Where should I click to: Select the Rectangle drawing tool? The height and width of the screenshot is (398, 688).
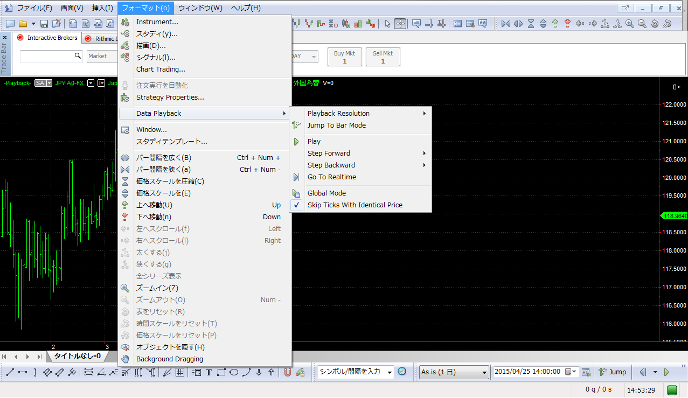coord(221,372)
